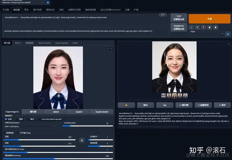Adjust the 每批数量 batch size slider
The image size is (232, 160).
(101, 146)
